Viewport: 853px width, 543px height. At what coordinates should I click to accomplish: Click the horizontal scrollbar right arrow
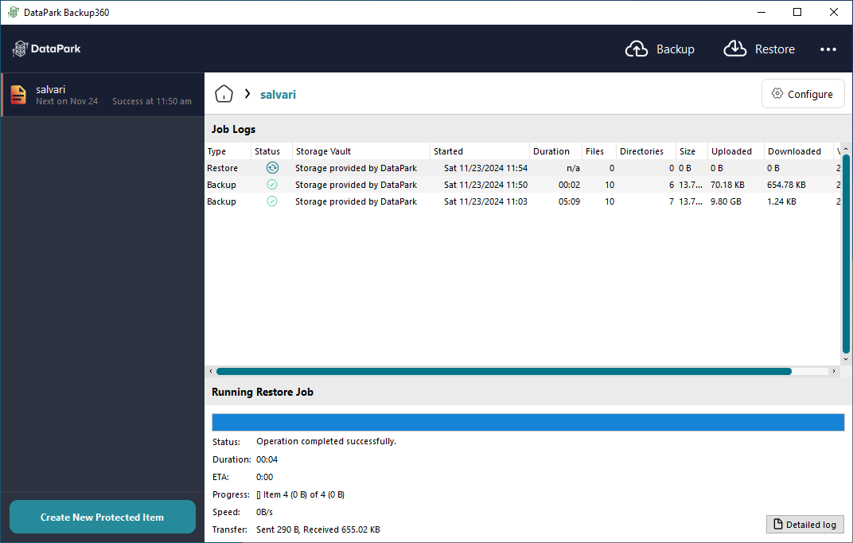coord(834,371)
